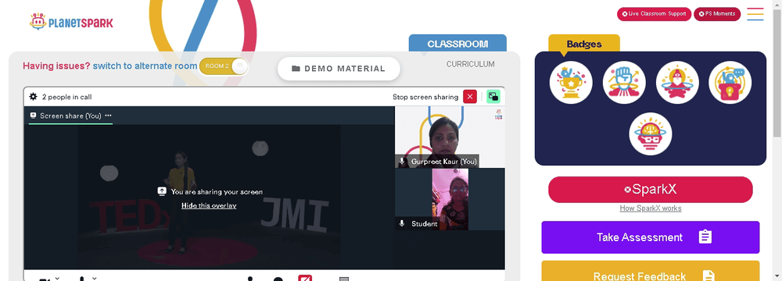782x281 pixels.
Task: Click 'Stop screen sharing' label
Action: (425, 97)
